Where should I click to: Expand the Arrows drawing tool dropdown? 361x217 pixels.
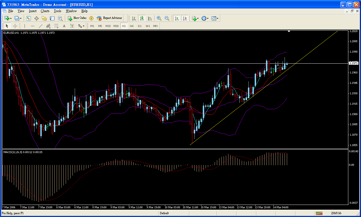(x=83, y=26)
